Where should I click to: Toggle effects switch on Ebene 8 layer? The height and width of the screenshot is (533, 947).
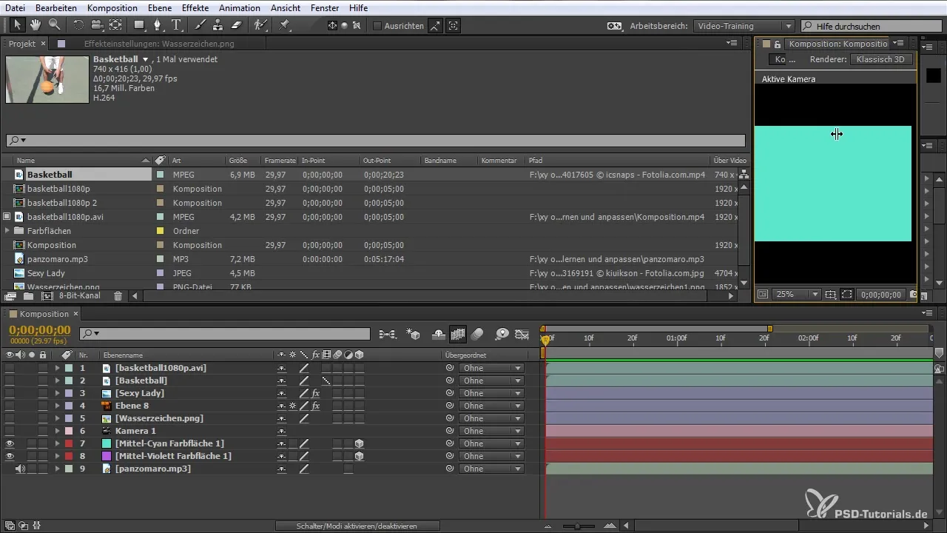coord(316,406)
